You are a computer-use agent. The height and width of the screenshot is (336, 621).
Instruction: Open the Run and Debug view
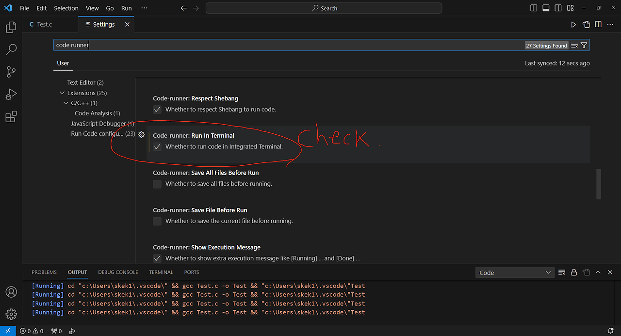pos(11,94)
